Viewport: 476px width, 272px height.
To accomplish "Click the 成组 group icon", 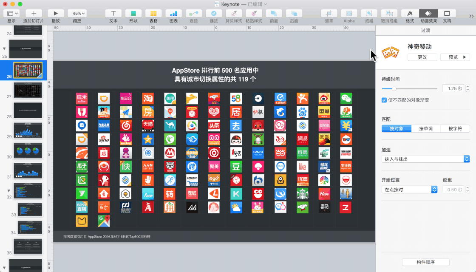I will click(369, 13).
